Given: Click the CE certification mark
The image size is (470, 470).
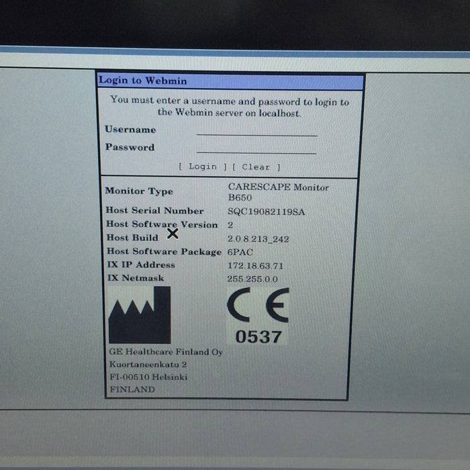Looking at the screenshot, I should pos(258,305).
